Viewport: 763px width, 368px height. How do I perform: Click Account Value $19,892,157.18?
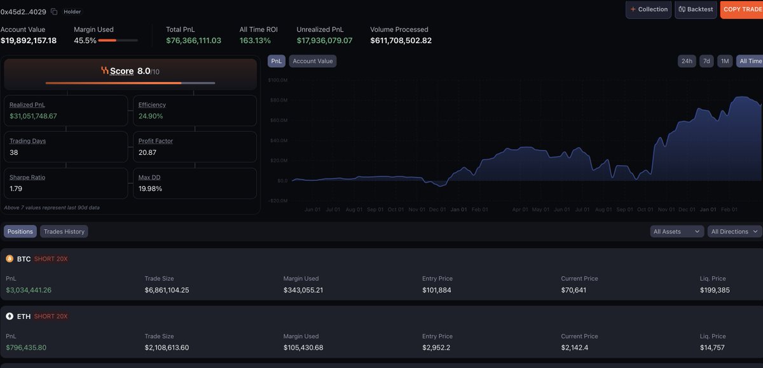coord(29,41)
